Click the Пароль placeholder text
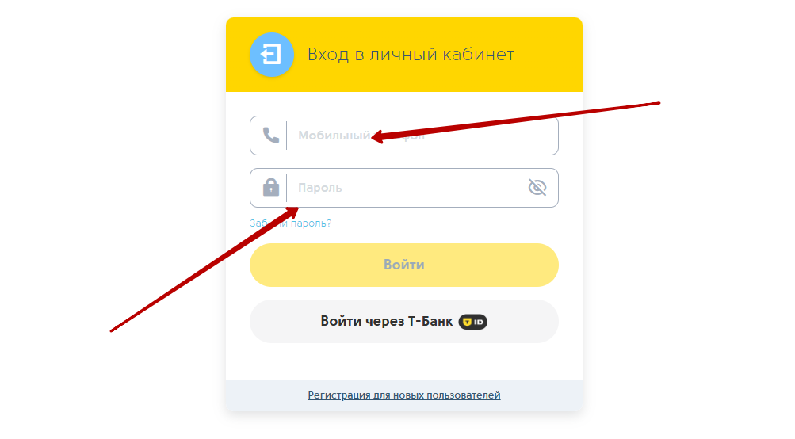The image size is (795, 439). click(x=320, y=188)
